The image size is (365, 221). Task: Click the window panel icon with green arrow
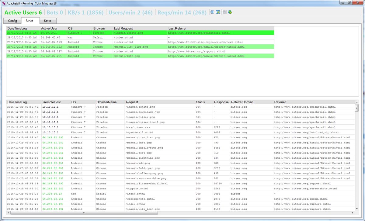click(x=218, y=12)
